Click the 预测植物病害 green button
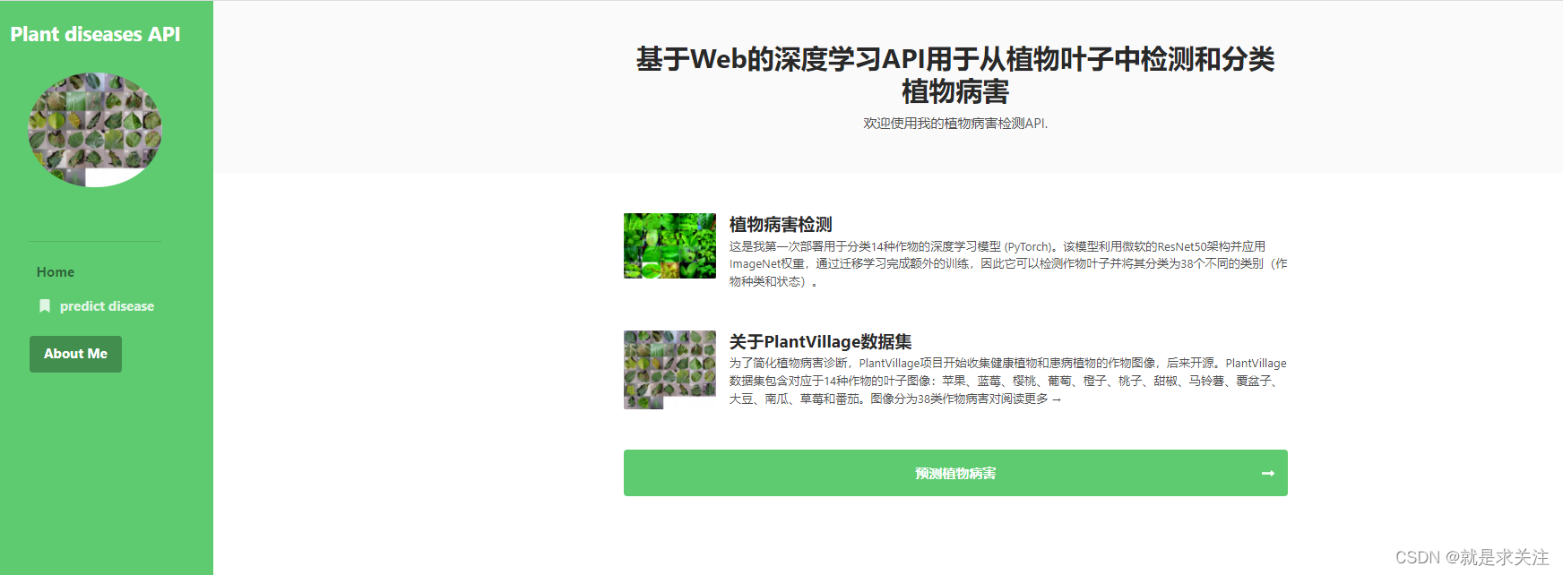The image size is (1563, 575). point(955,473)
